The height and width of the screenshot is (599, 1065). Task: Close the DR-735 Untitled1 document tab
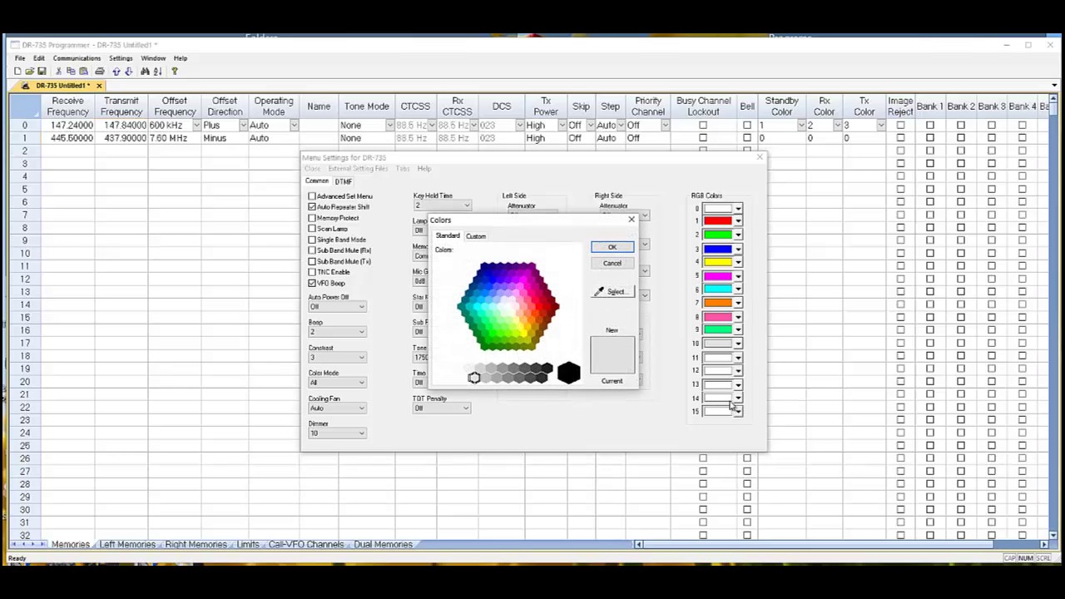tap(98, 86)
